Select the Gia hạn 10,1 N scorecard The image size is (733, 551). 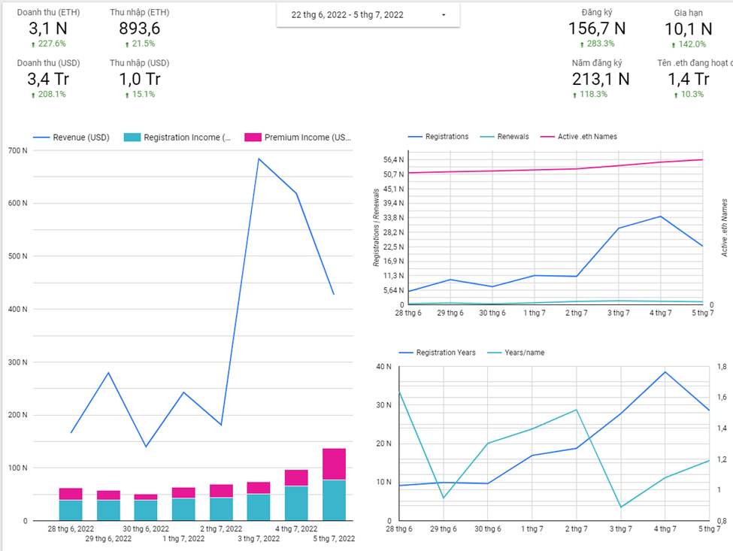click(x=688, y=29)
